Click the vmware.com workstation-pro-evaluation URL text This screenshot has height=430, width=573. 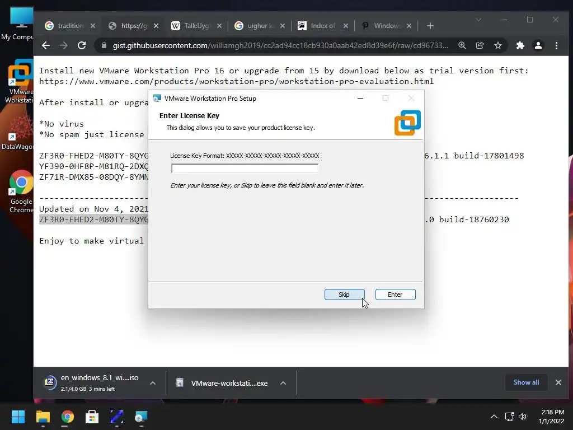click(237, 81)
